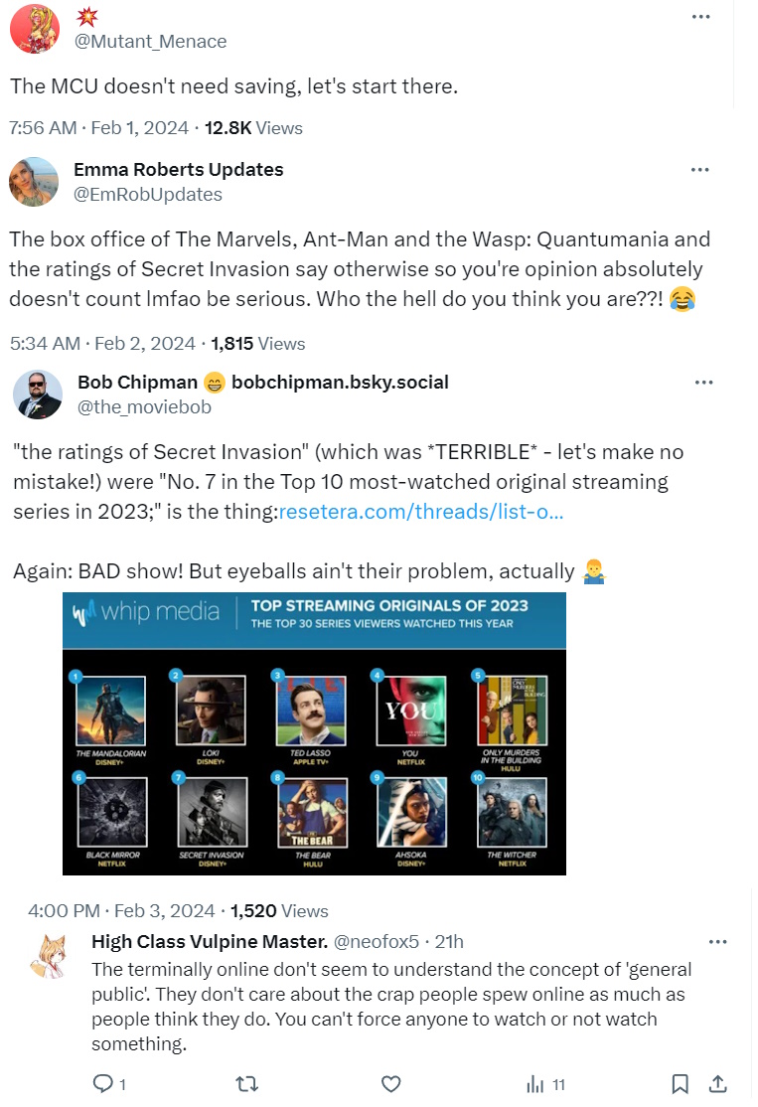Open @EmRobUpdates profile handle
The image size is (758, 1107).
coord(148,194)
